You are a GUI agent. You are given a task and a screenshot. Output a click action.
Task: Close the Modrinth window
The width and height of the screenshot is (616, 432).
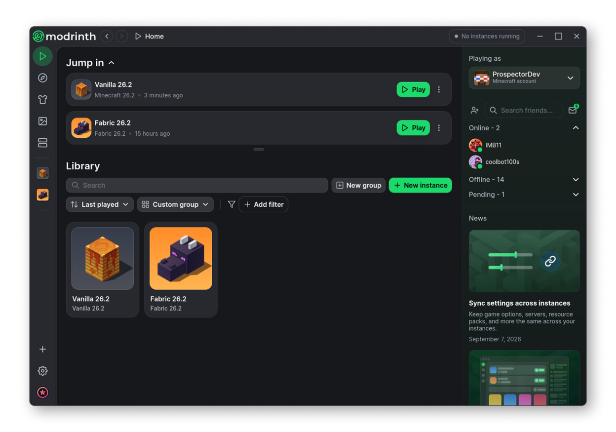point(577,36)
